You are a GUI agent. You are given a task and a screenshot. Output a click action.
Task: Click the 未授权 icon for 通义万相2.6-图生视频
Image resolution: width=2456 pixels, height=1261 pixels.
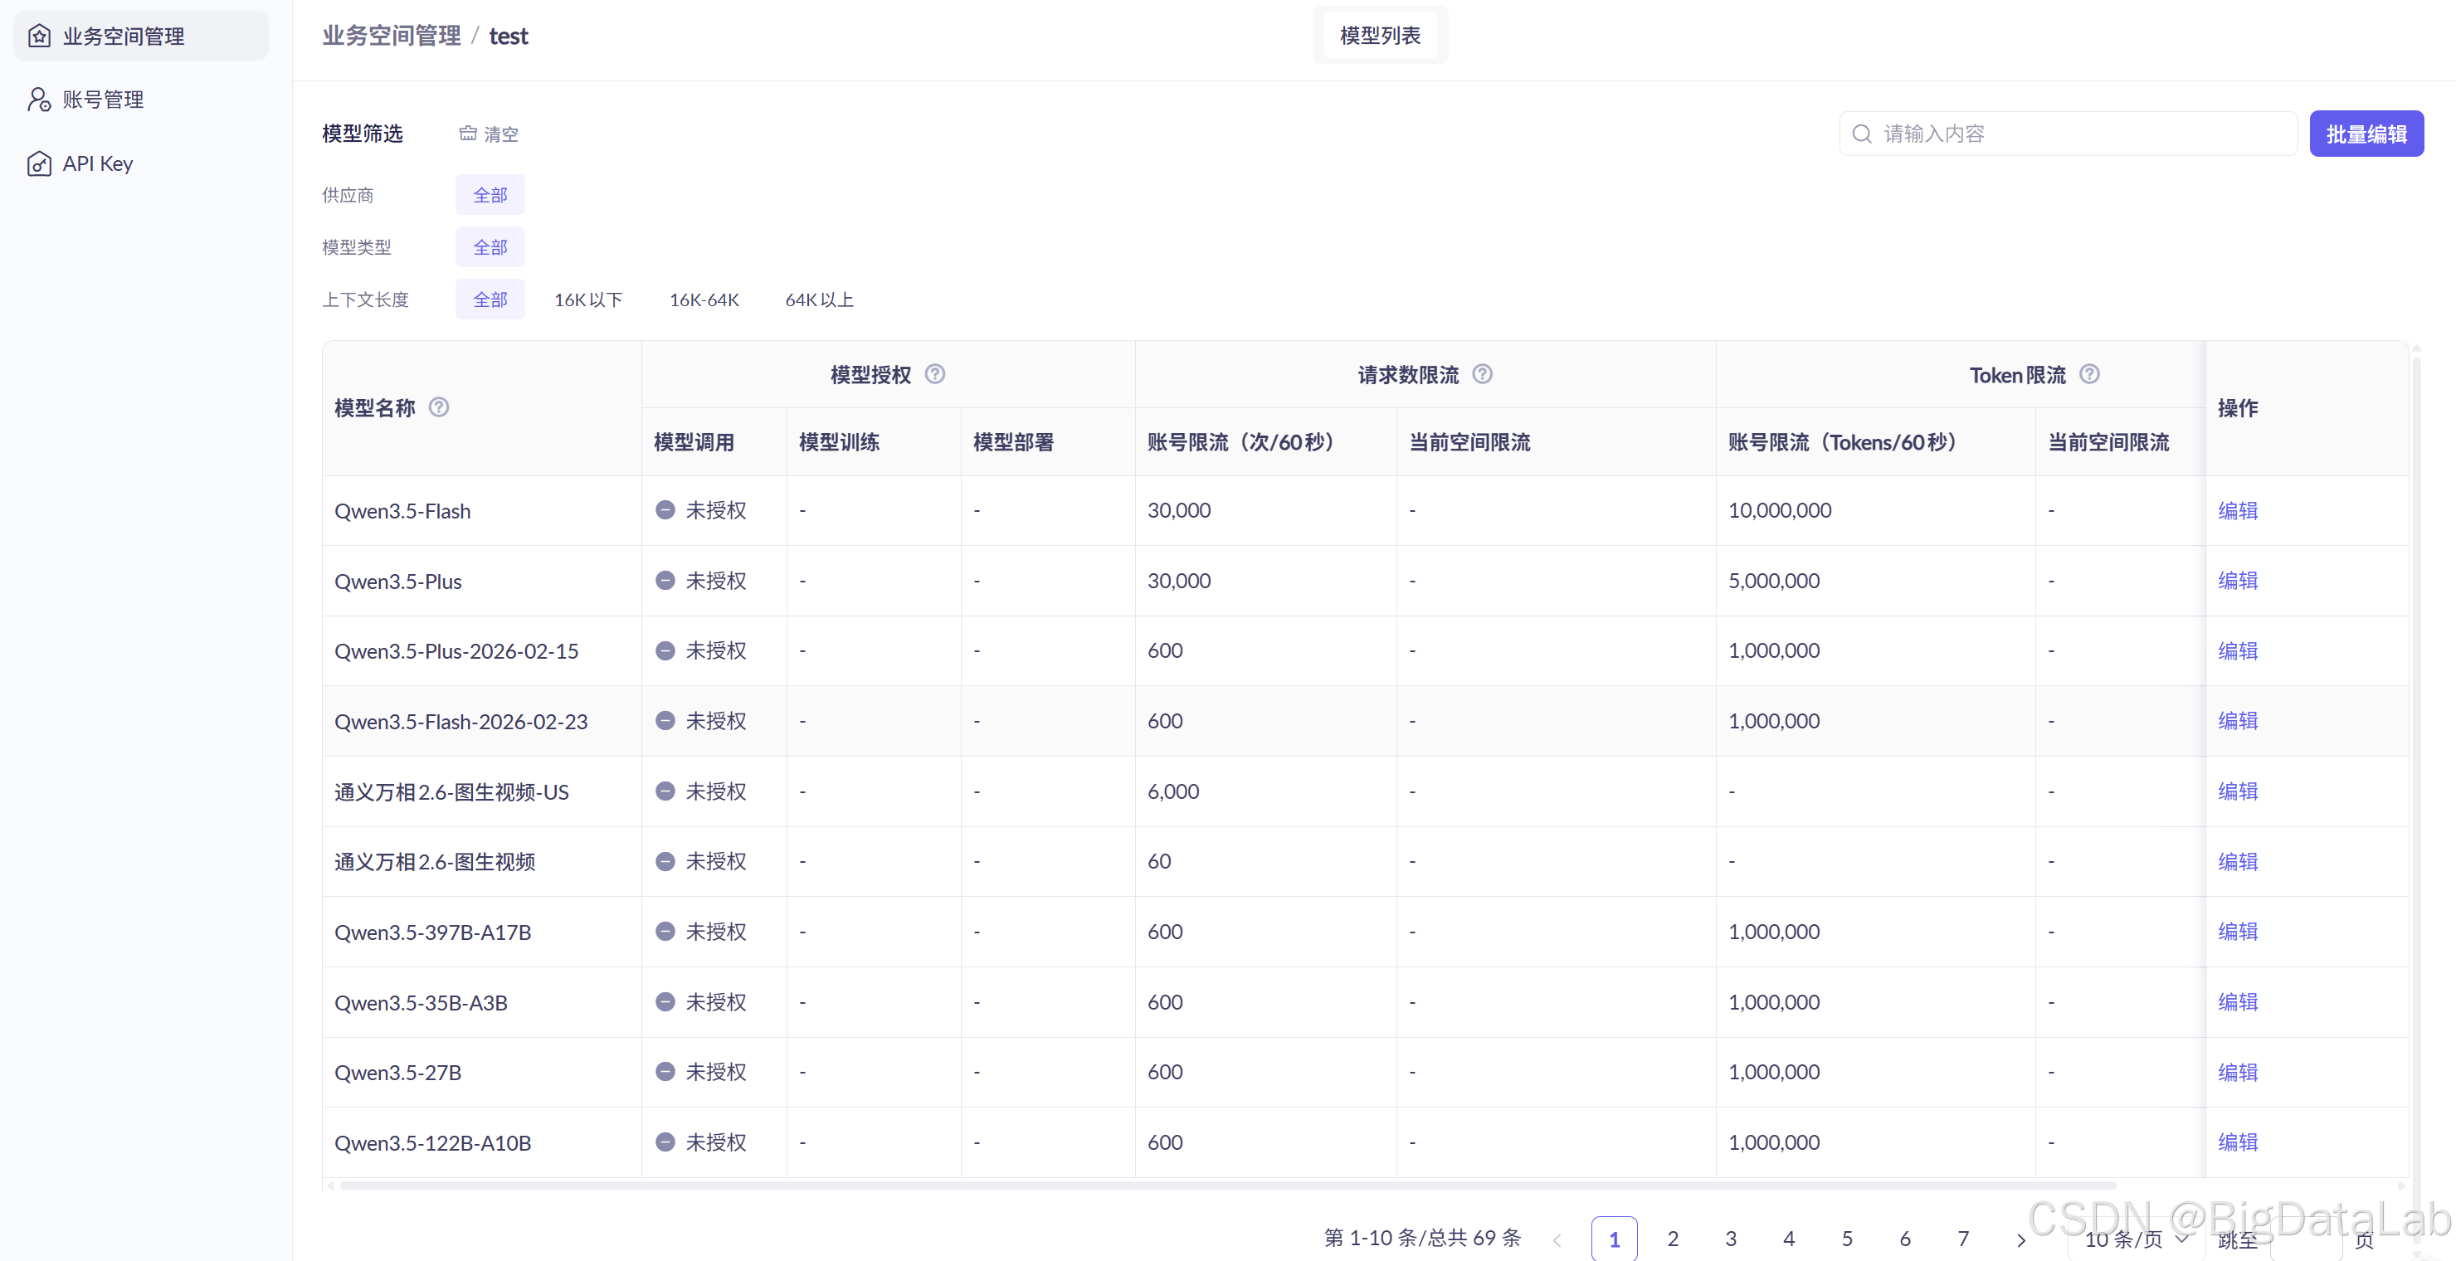665,860
